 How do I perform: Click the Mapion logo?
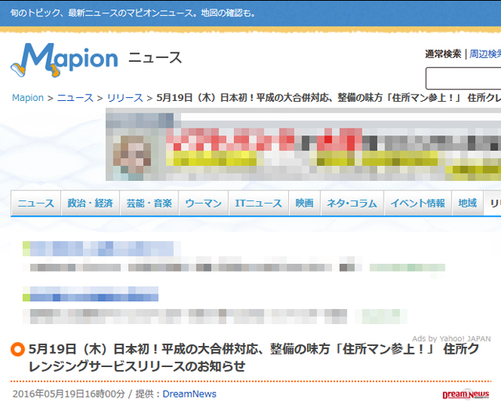pos(64,60)
